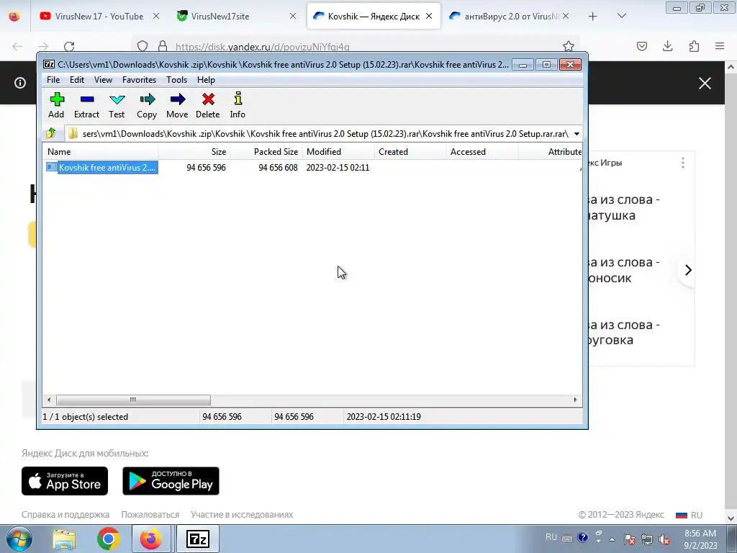737x553 pixels.
Task: Select the Copy toolbar icon
Action: [147, 106]
